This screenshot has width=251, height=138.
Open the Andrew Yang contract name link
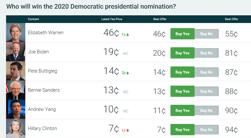click(x=42, y=109)
